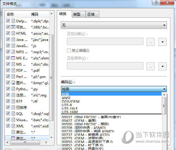The image size is (176, 150).
Task: Toggle the PDF format checkbox
Action: pos(8,70)
